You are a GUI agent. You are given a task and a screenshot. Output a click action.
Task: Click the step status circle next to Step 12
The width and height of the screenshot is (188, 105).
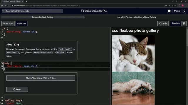point(18,45)
